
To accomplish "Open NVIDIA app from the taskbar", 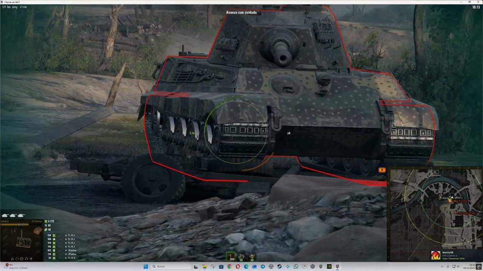I will point(329,266).
